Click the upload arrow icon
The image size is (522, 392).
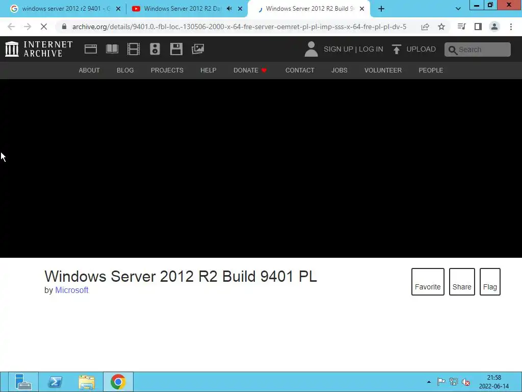396,49
